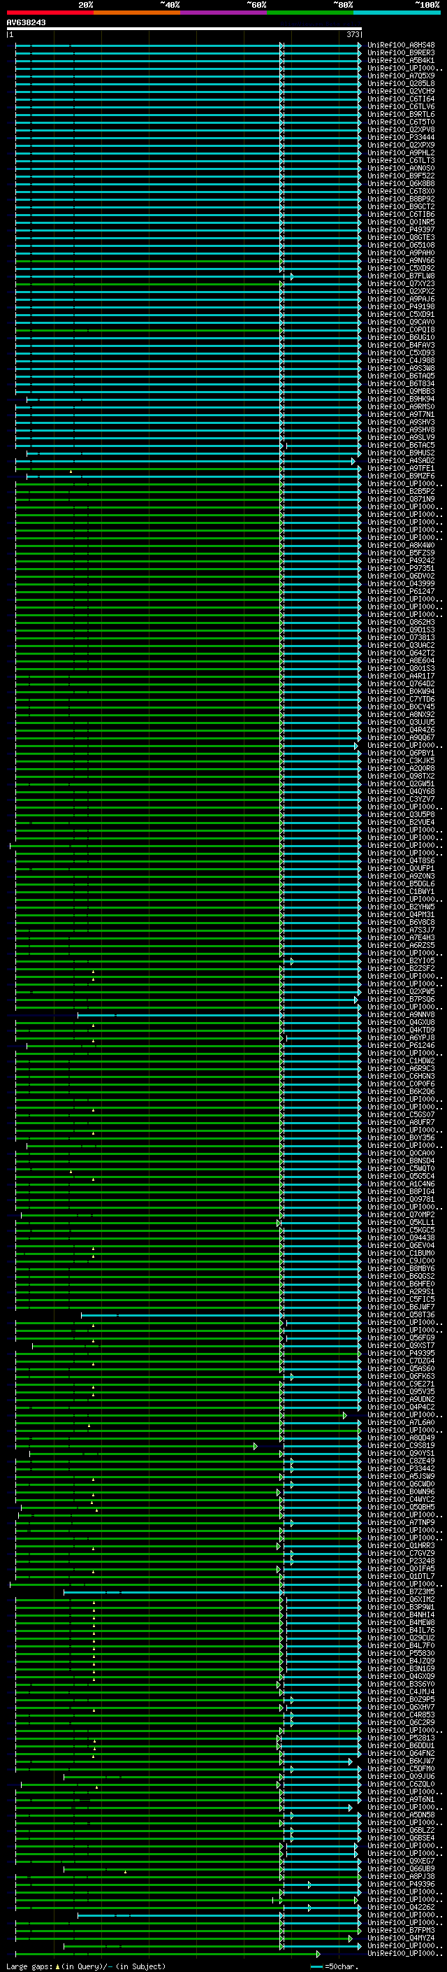Click the orange ~40% identity legend bar

coord(137,13)
